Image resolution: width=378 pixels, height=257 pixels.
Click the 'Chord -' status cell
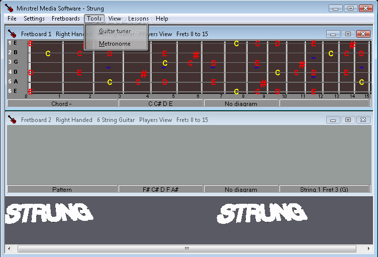[62, 103]
